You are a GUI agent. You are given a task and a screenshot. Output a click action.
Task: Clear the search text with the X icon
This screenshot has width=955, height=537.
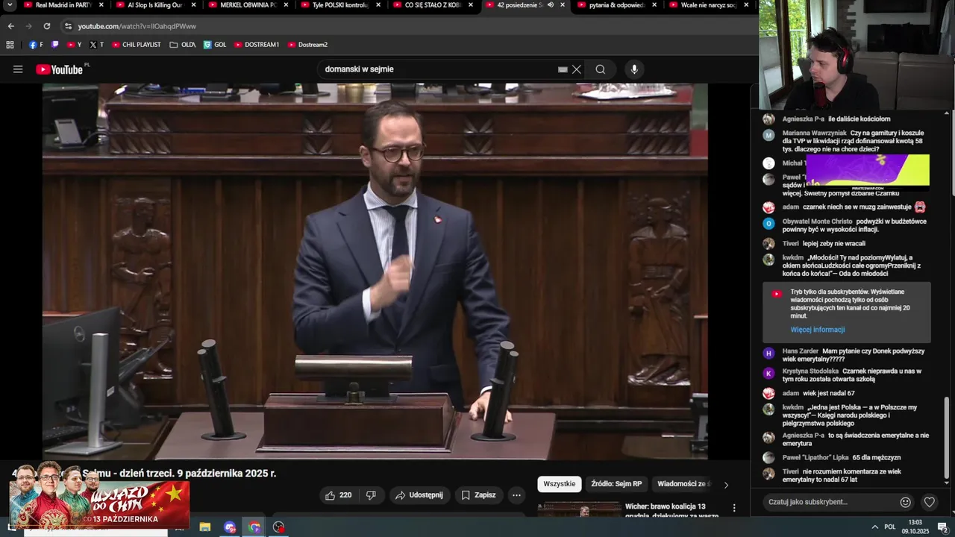click(x=577, y=69)
